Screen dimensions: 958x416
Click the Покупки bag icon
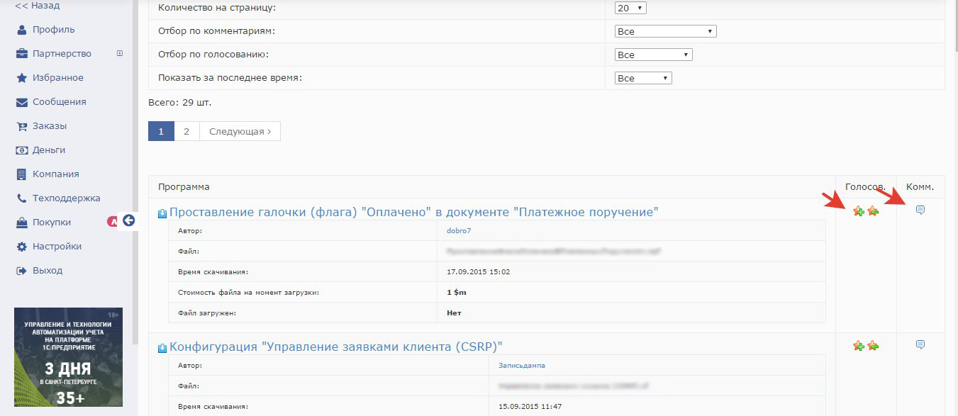point(21,223)
